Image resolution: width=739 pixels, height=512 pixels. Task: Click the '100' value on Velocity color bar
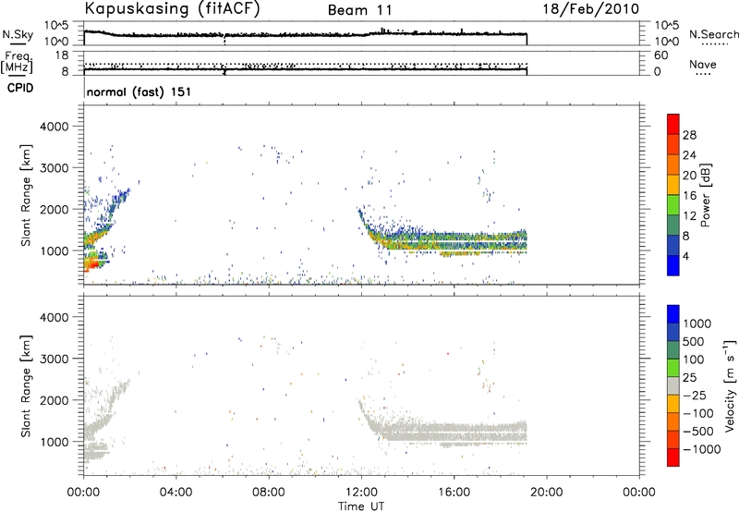tap(694, 360)
